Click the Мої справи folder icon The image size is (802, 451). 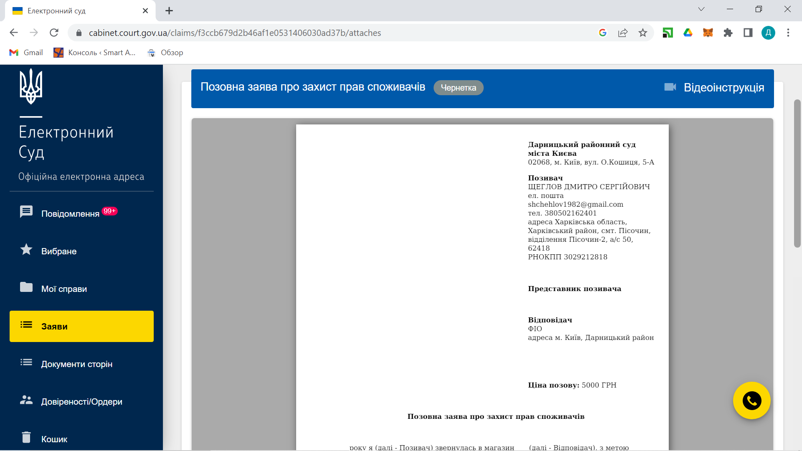point(26,287)
